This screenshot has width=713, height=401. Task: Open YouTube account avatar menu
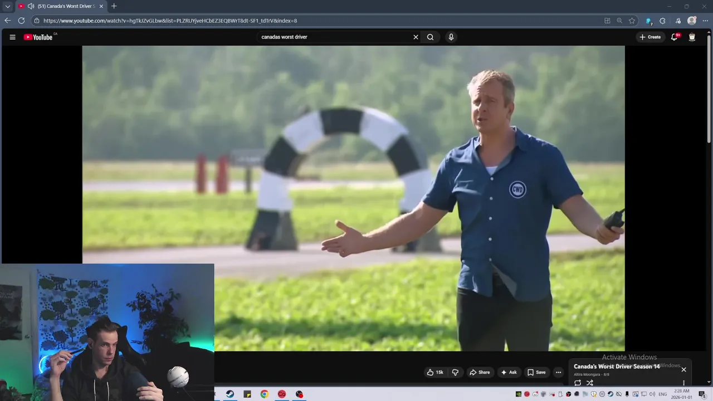[x=692, y=37]
